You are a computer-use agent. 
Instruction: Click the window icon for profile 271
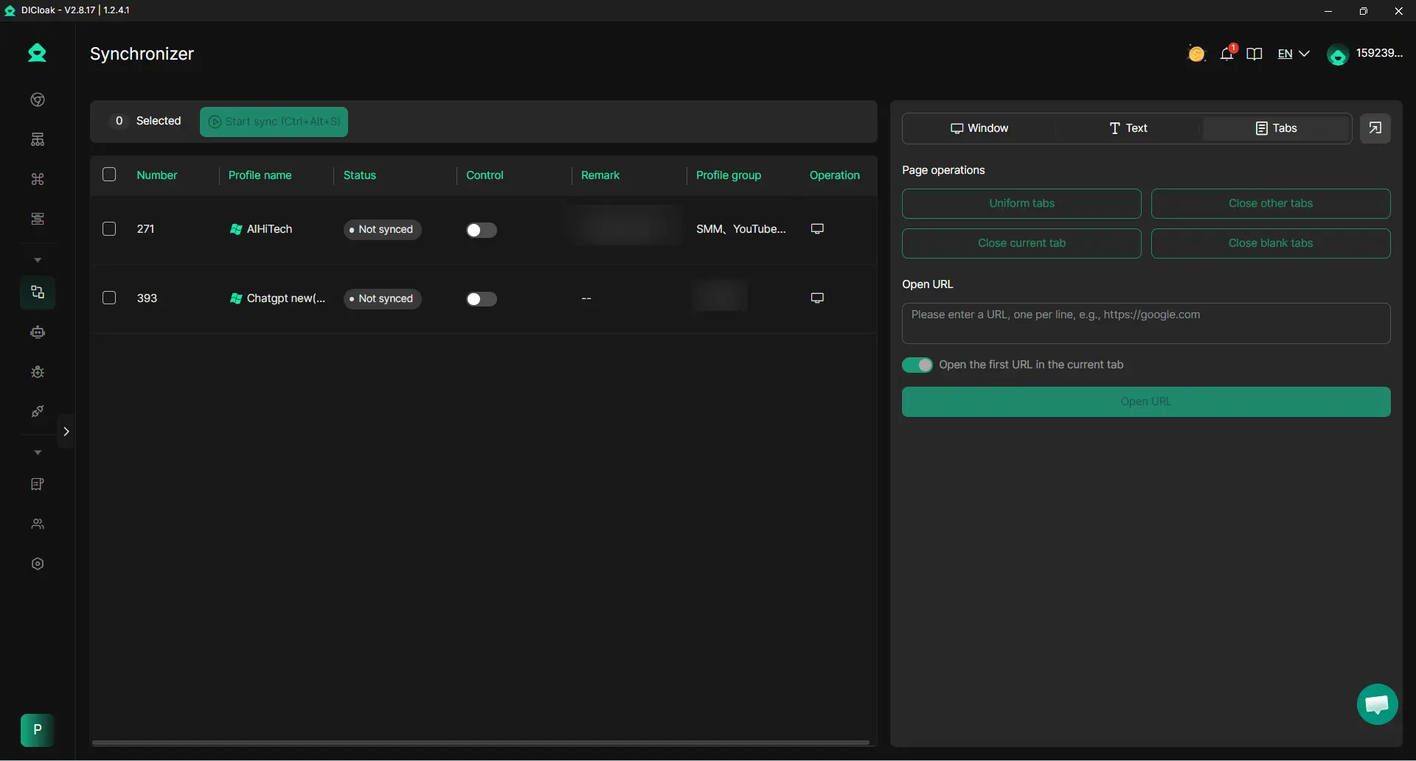pyautogui.click(x=817, y=229)
